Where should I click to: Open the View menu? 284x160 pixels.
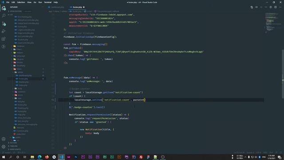pyautogui.click(x=29, y=2)
